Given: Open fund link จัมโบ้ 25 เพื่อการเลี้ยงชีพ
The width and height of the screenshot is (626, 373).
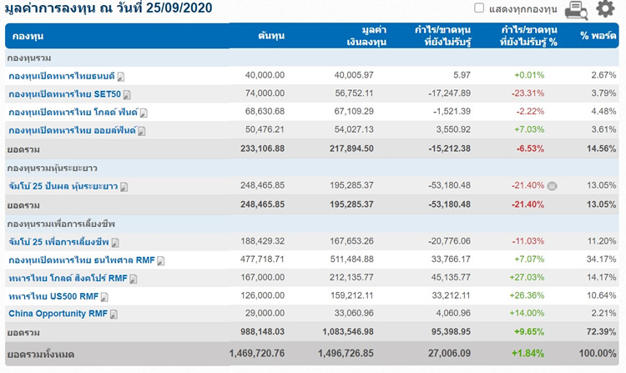Looking at the screenshot, I should (58, 242).
